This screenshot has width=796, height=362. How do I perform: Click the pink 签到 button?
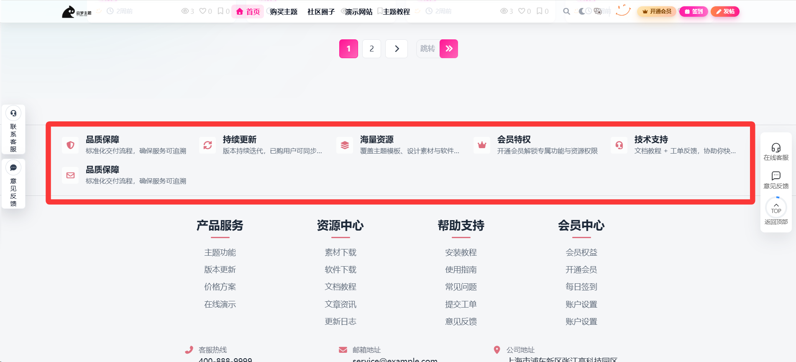pyautogui.click(x=694, y=11)
